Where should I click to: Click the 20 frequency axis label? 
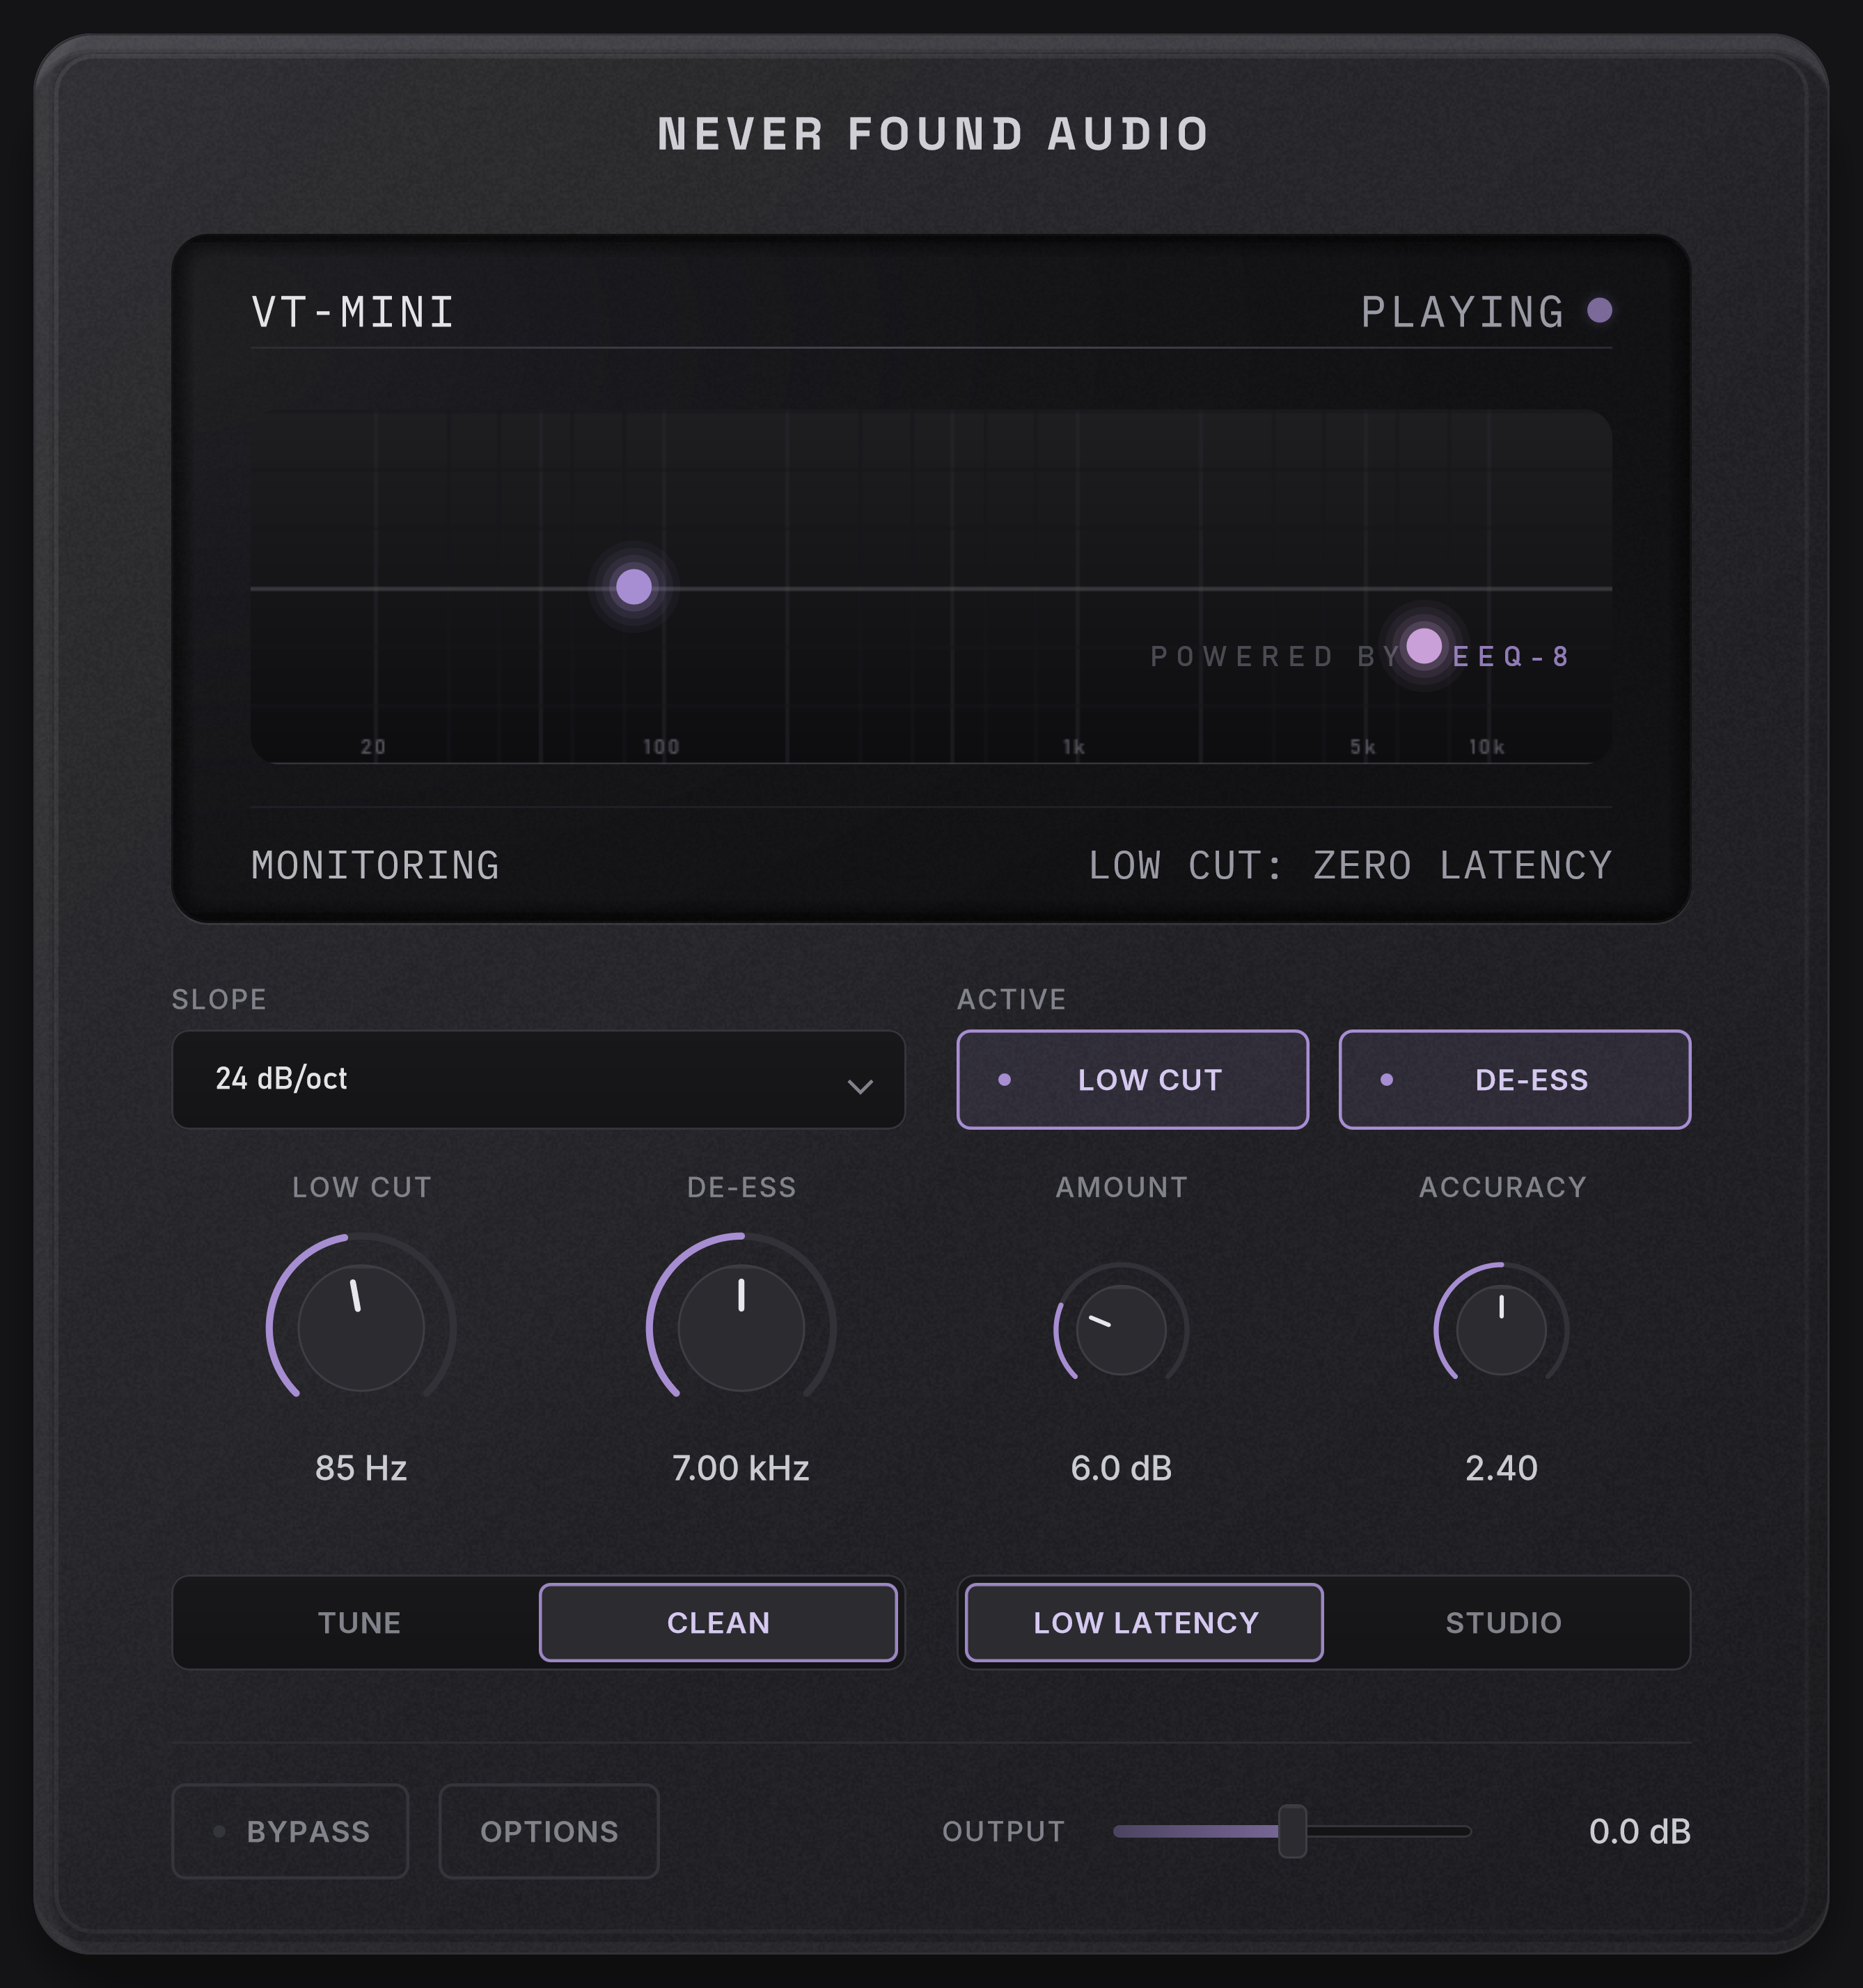point(373,747)
